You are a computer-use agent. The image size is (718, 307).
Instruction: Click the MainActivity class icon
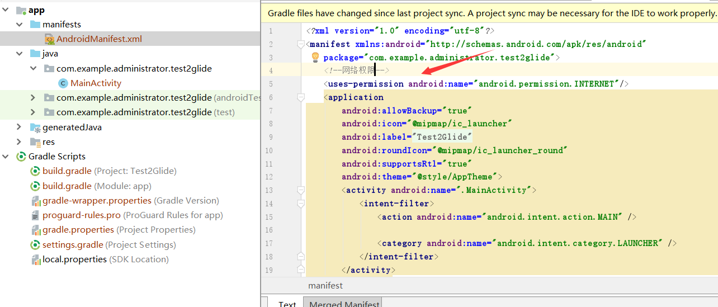point(63,83)
